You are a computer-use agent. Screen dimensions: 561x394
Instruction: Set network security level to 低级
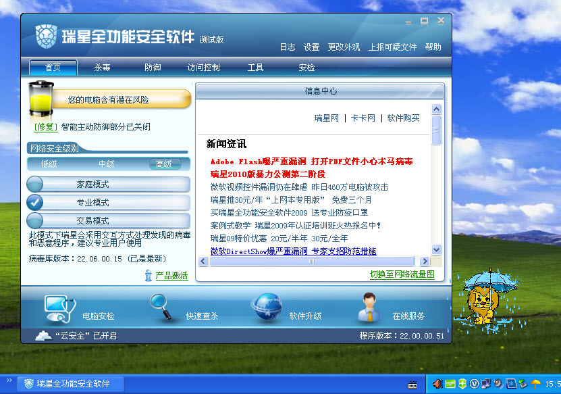[49, 164]
